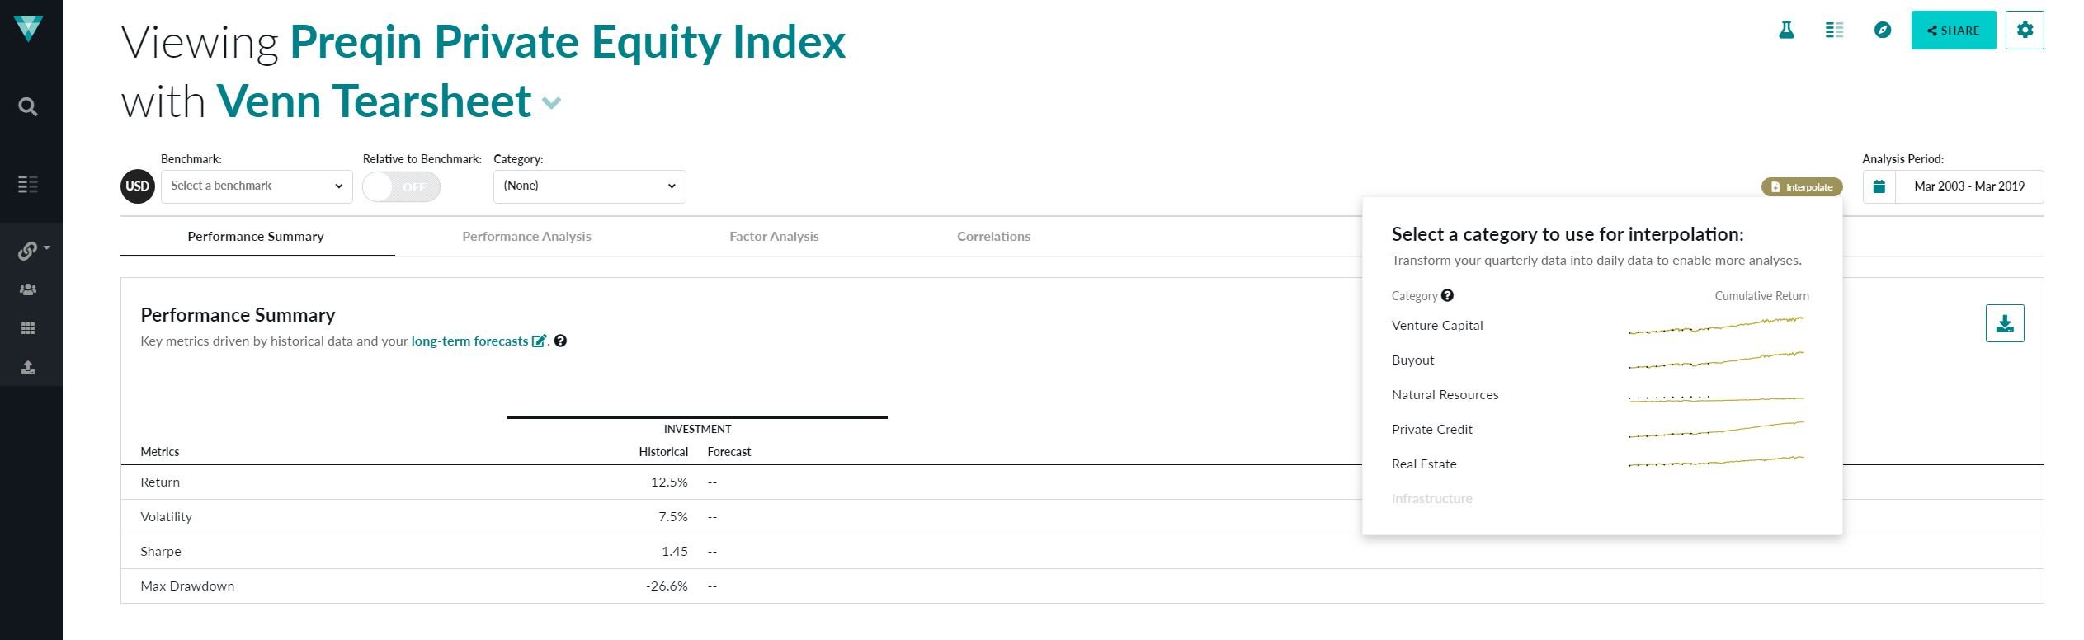This screenshot has width=2084, height=640.
Task: Switch to Performance Analysis tab
Action: click(526, 237)
